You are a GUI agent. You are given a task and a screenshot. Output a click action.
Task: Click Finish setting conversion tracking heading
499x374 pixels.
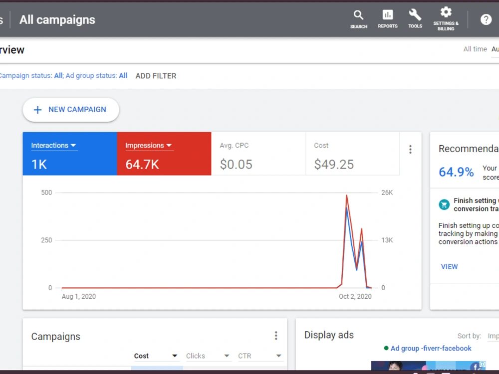pyautogui.click(x=476, y=205)
